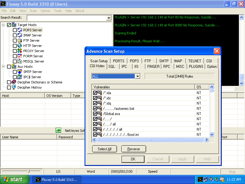Screen dimensions: 245x184
Task: Click the Windows start button
Action: [14, 179]
